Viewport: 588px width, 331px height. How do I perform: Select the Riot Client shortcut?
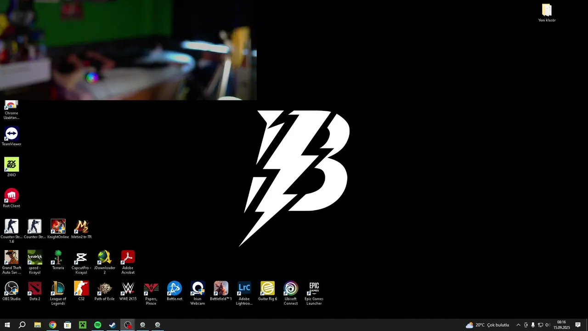coord(11,198)
